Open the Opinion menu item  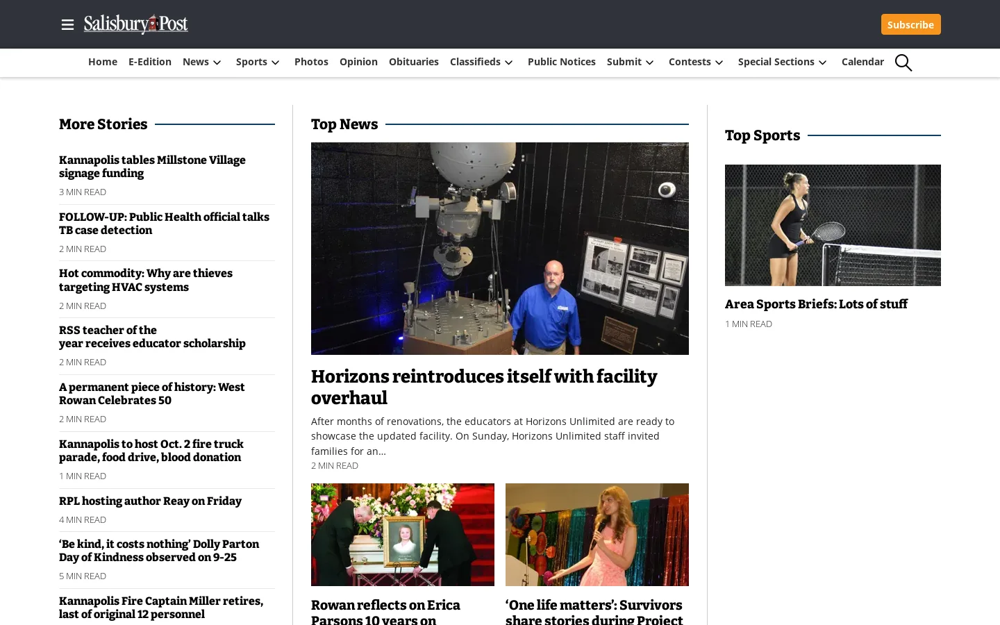[x=358, y=62]
